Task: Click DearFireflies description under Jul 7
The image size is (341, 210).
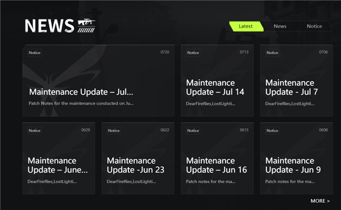Action: click(x=290, y=104)
